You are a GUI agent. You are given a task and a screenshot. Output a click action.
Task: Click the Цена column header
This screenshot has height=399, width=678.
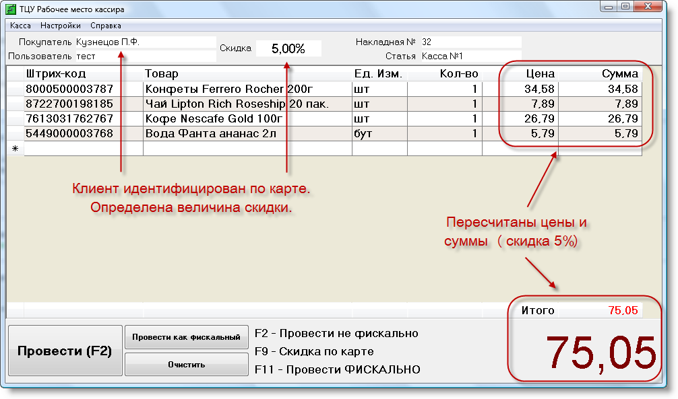click(x=520, y=74)
